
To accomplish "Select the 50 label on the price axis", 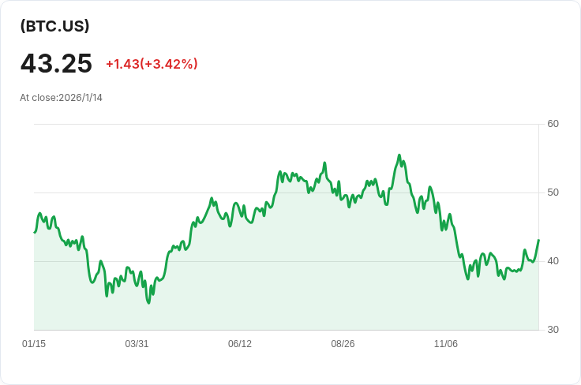I will coord(553,192).
